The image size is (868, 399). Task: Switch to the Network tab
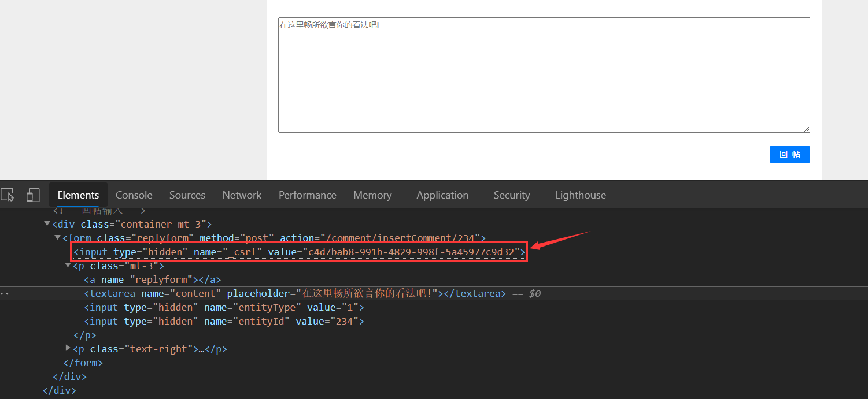pos(242,195)
